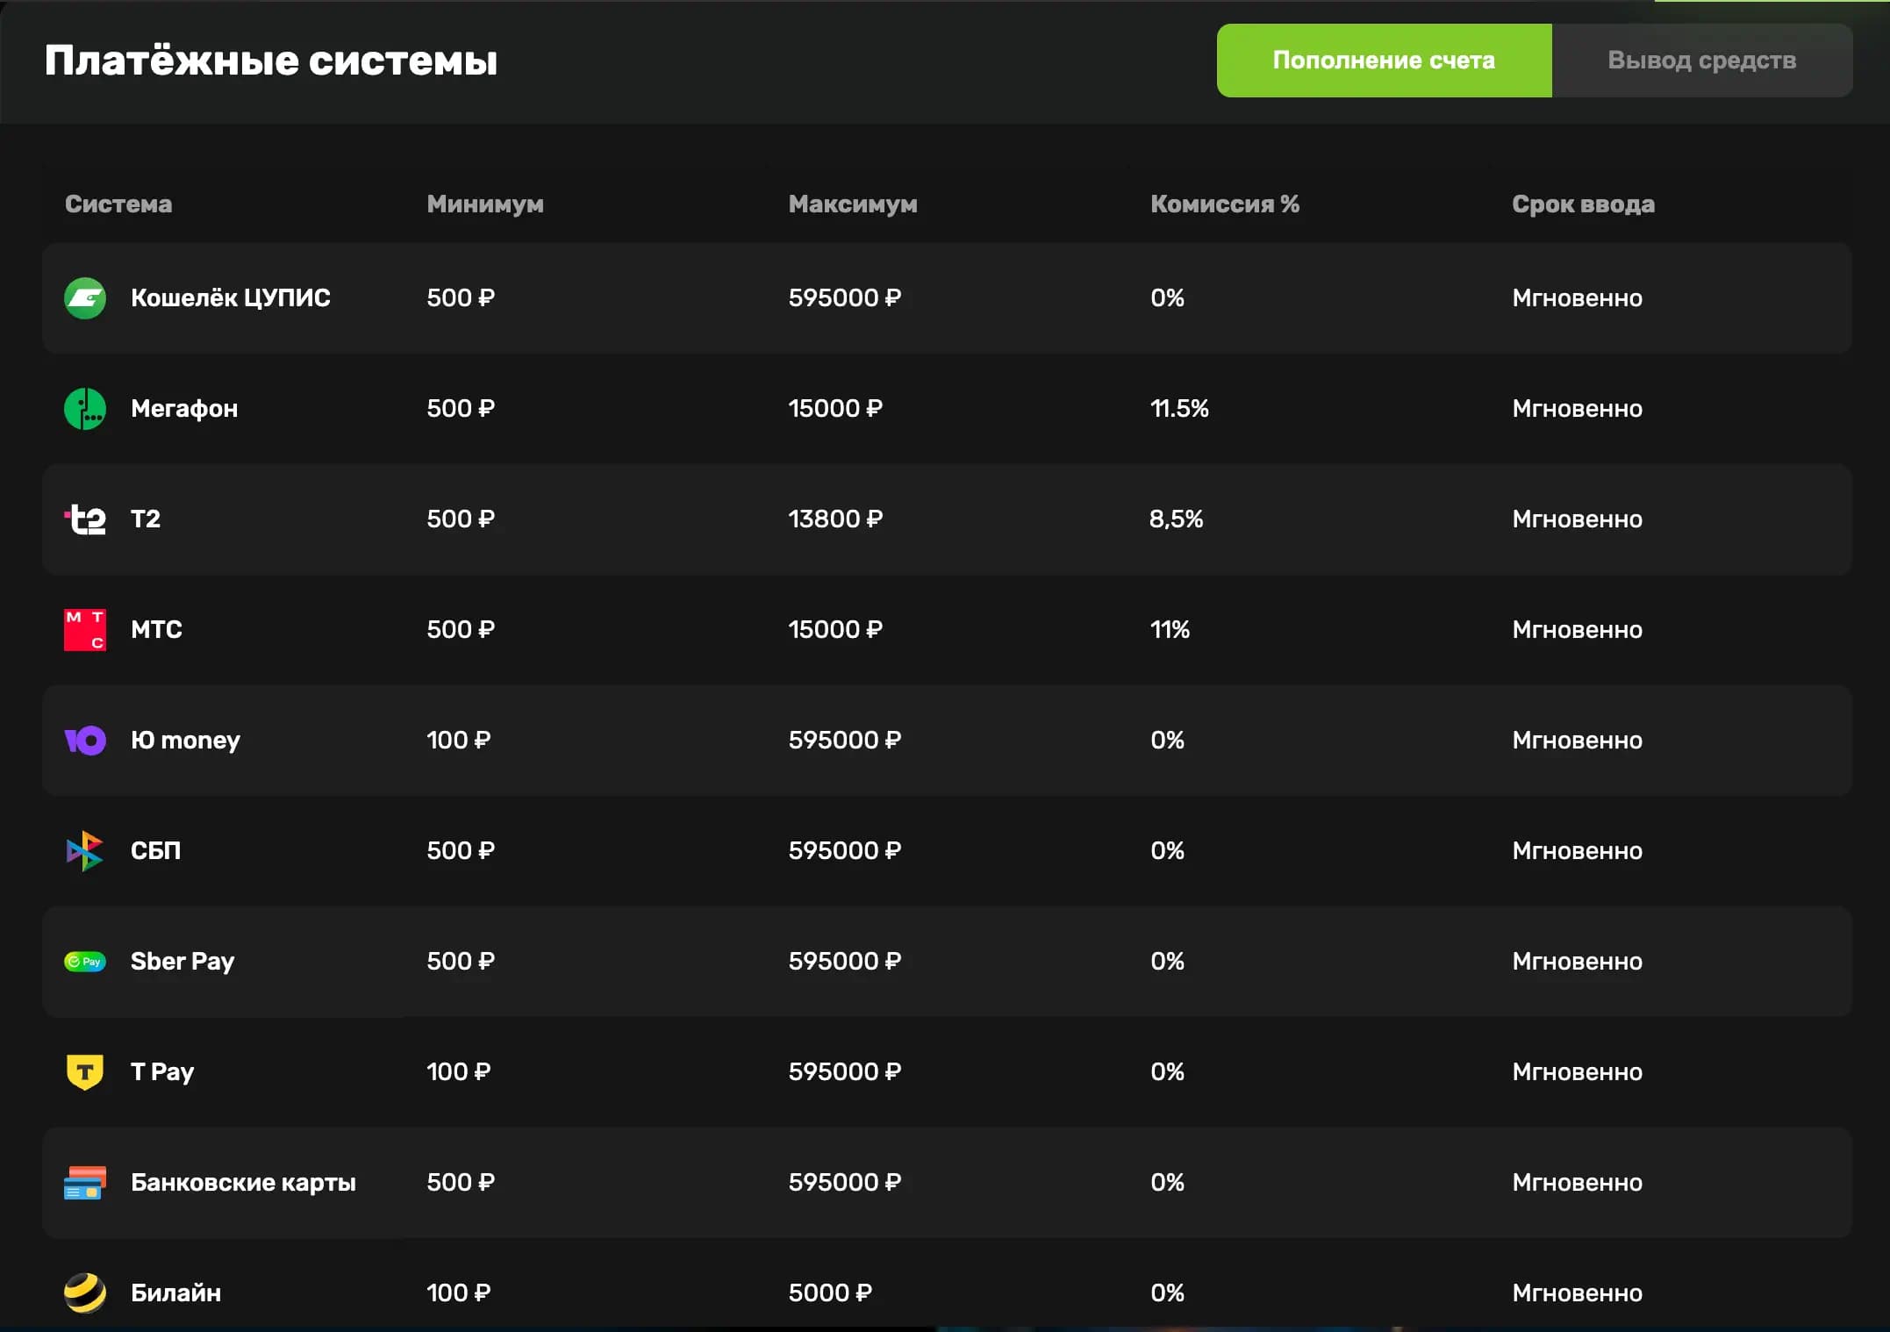
Task: Select the green Sber Pay icon
Action: [85, 962]
